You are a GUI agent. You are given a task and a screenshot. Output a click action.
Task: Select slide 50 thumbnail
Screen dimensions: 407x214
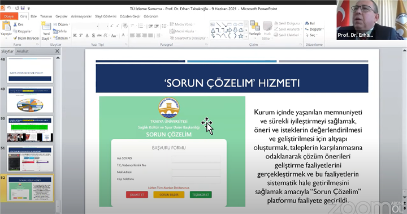point(30,129)
